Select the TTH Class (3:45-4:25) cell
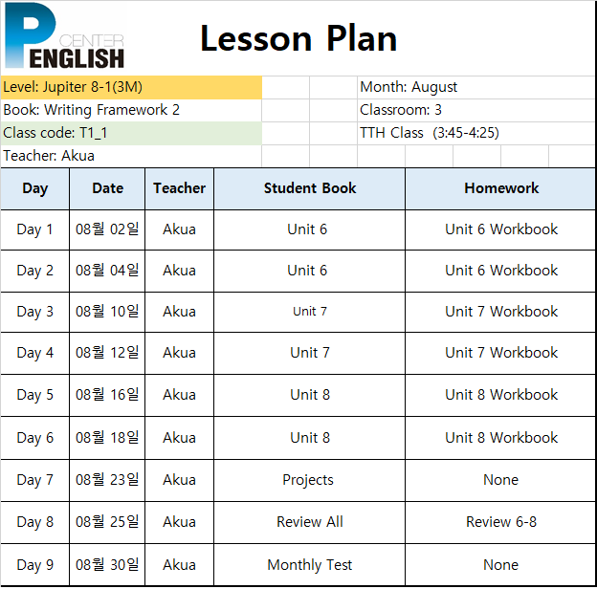This screenshot has height=589, width=597. point(476,133)
